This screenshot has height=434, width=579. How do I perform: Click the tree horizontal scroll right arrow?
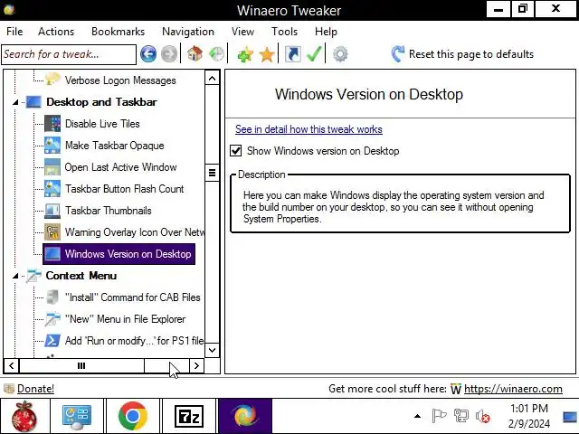(x=196, y=365)
